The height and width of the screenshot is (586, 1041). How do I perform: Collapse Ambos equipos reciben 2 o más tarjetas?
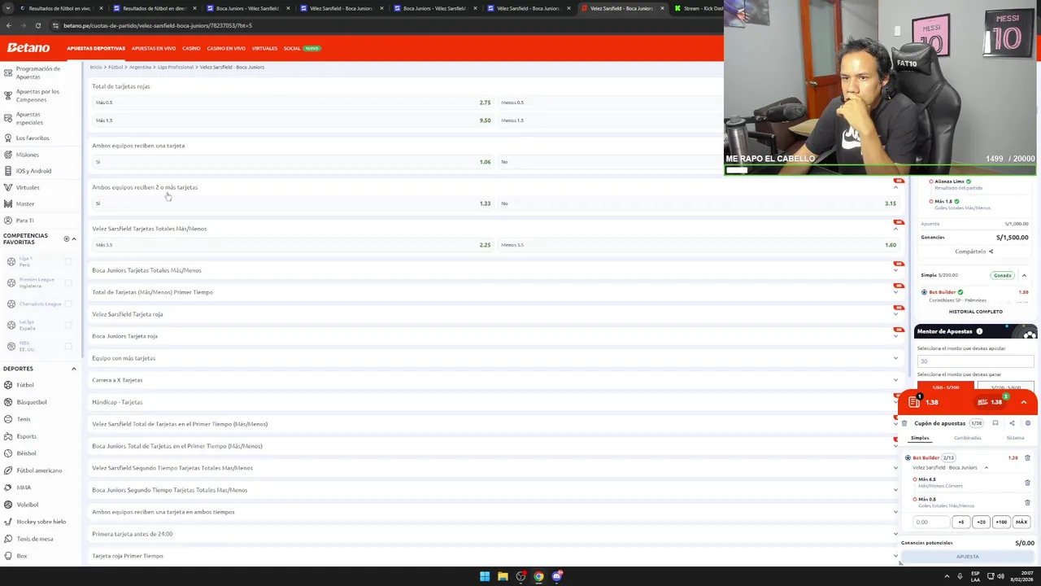(x=896, y=187)
